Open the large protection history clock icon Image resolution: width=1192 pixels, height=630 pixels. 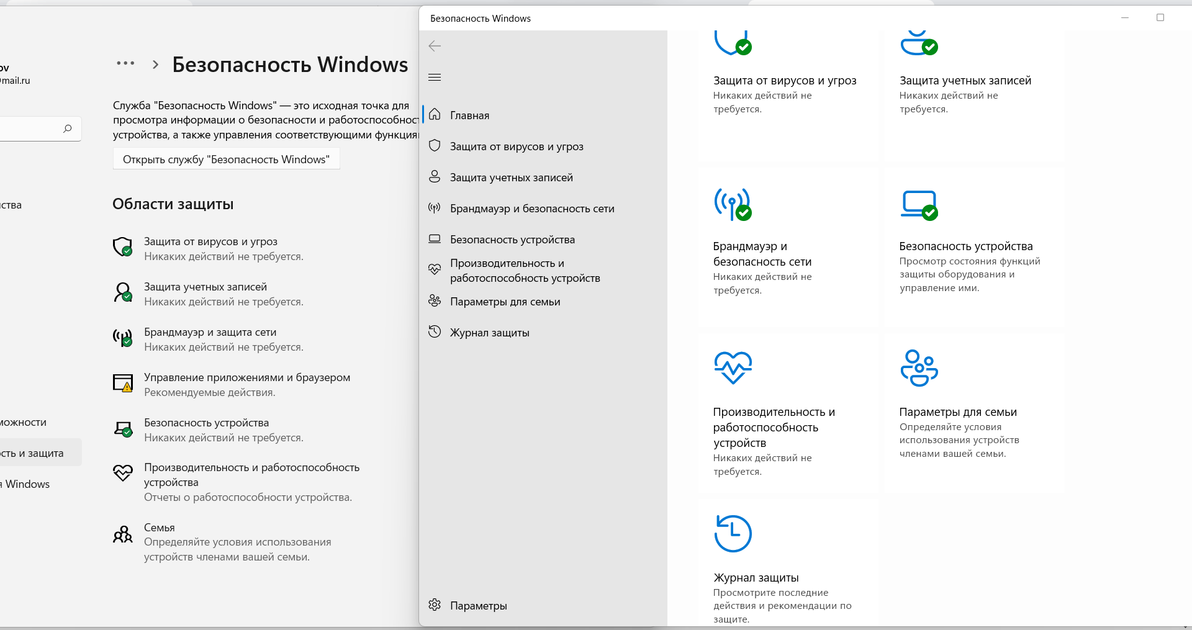point(733,533)
